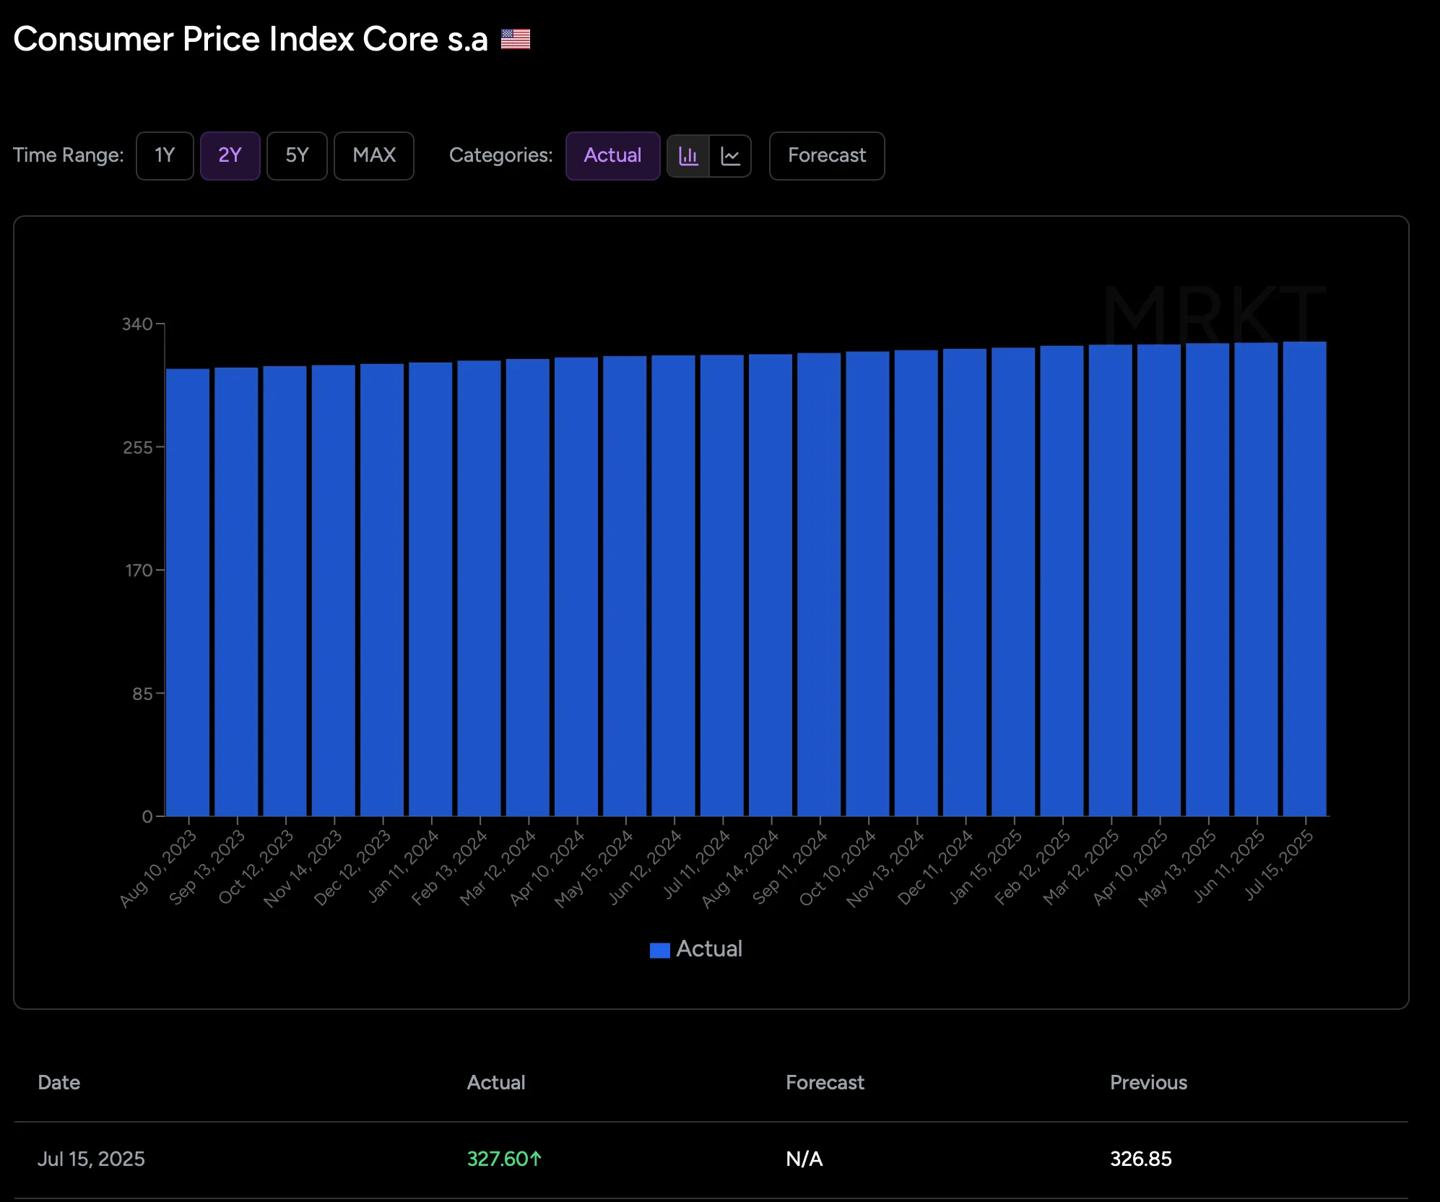Switch to the bar chart view icon
The height and width of the screenshot is (1202, 1440).
coord(689,156)
